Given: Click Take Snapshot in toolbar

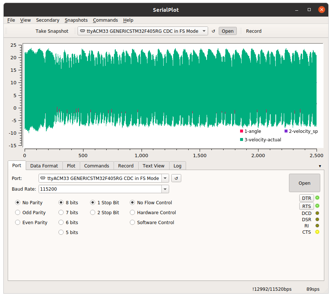Looking at the screenshot, I should [52, 31].
